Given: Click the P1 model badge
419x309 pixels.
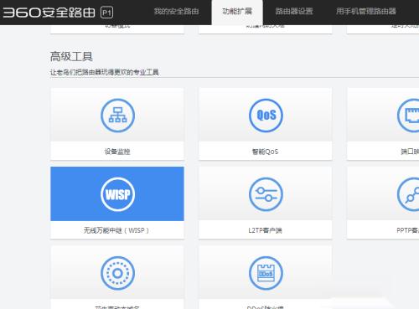Looking at the screenshot, I should 106,13.
